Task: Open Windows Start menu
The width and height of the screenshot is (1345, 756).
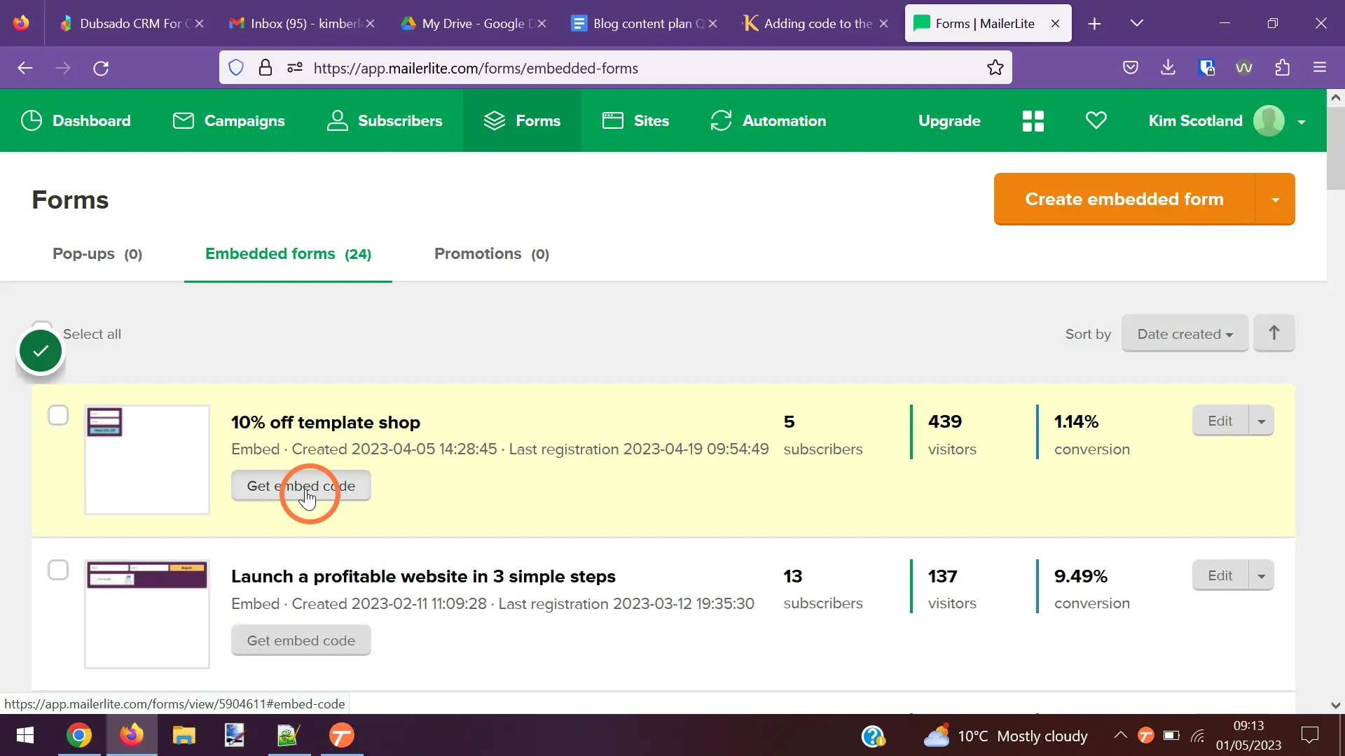Action: click(25, 736)
